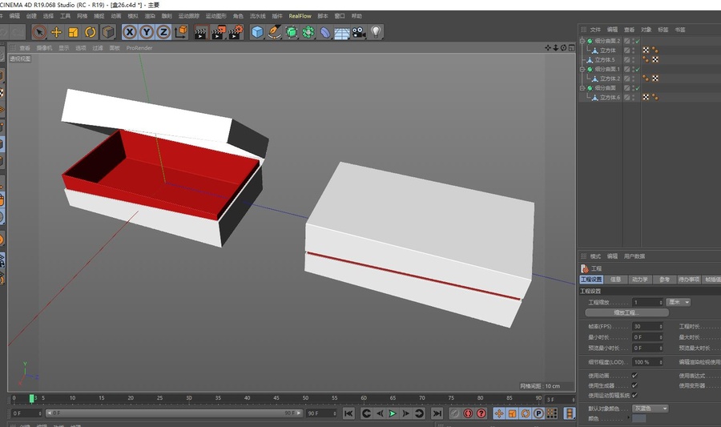
Task: Activate the Rotate tool
Action: click(90, 32)
